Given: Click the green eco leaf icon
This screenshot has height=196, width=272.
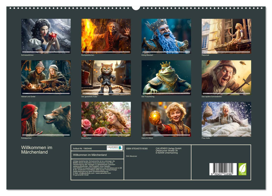Looking at the screenshot, I should pos(242,169).
